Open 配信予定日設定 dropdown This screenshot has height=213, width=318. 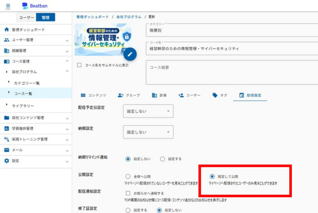click(x=148, y=111)
